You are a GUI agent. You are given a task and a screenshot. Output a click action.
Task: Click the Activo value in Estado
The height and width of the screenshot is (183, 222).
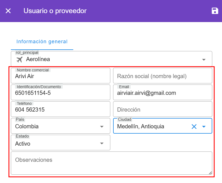(23, 144)
